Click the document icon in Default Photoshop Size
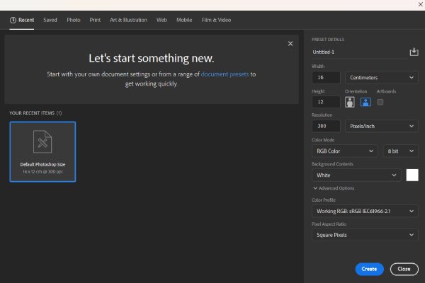This screenshot has width=425, height=283. click(42, 142)
